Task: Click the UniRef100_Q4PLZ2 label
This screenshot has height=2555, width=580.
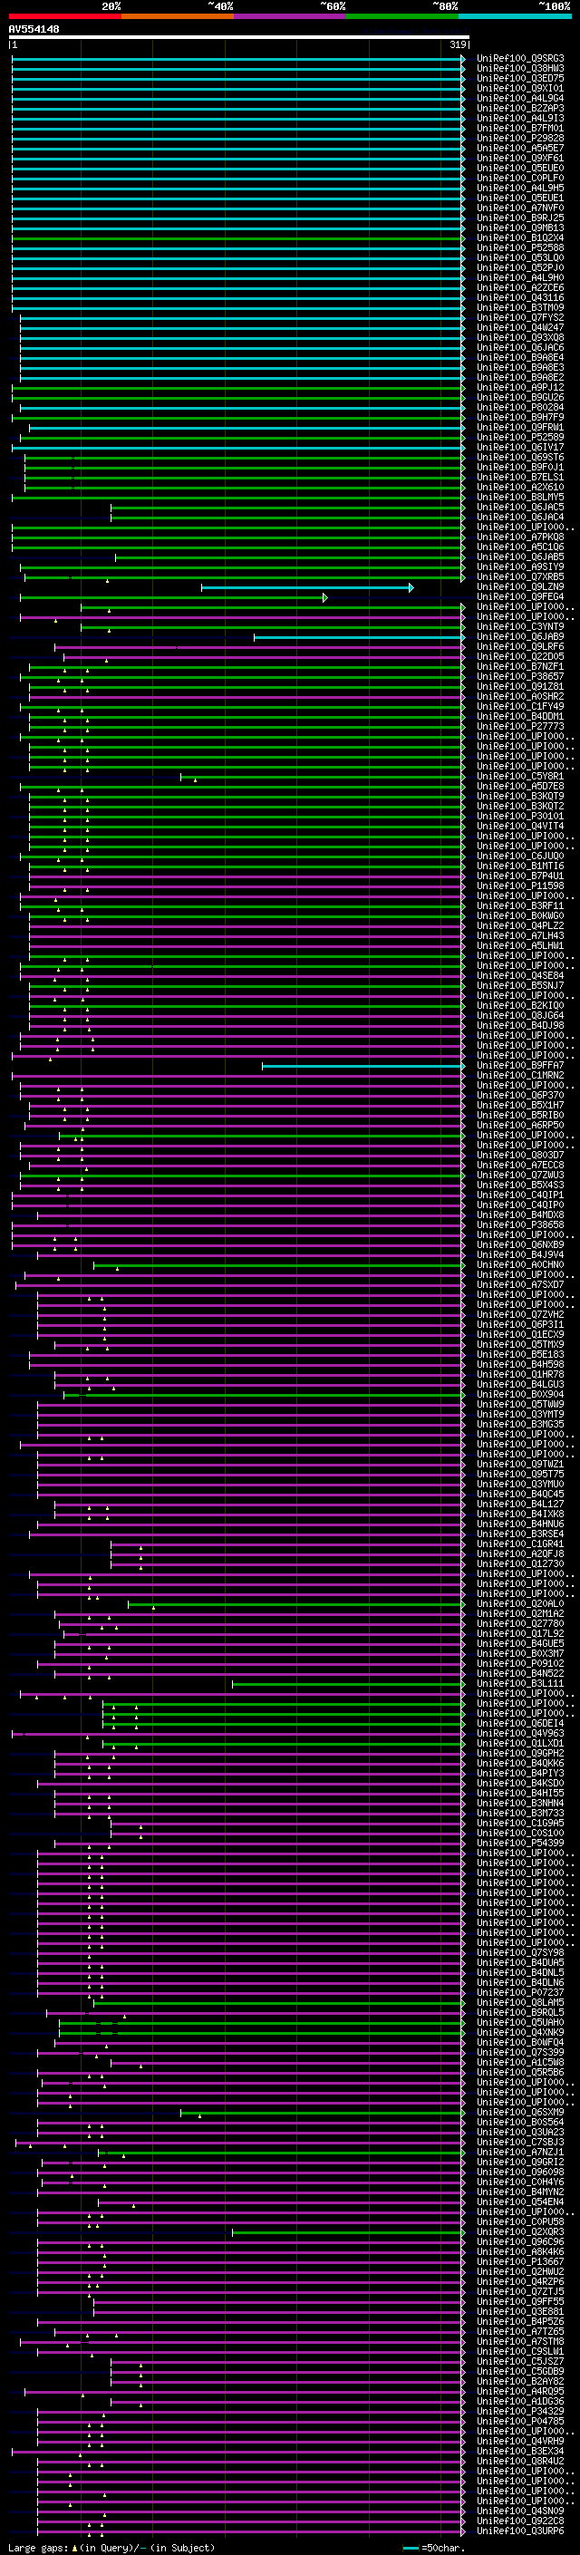Action: (519, 925)
